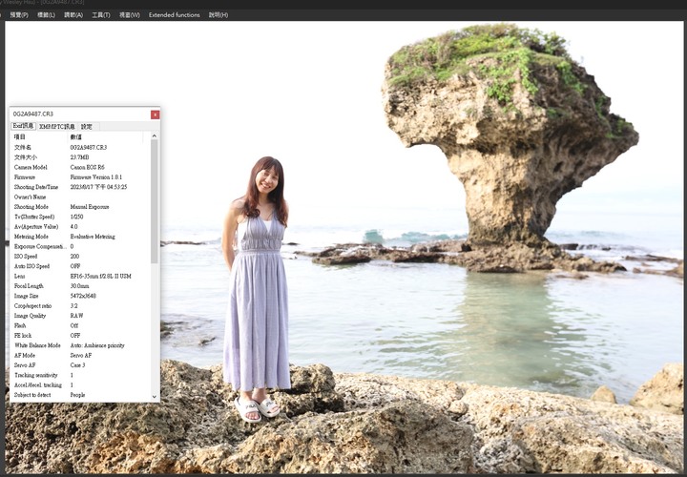Select the 1/250 shutter speed value
This screenshot has width=687, height=477.
[76, 217]
